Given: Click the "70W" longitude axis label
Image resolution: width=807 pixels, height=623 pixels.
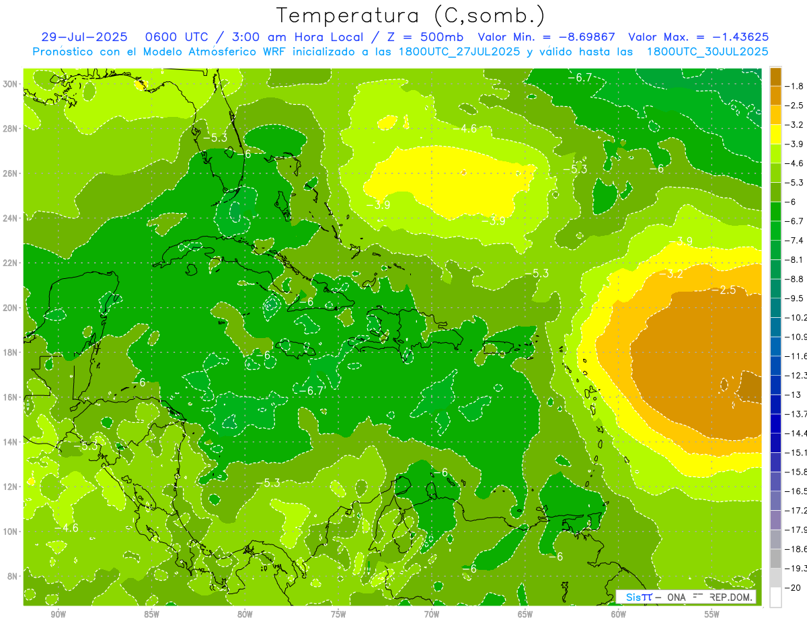Looking at the screenshot, I should (x=432, y=614).
